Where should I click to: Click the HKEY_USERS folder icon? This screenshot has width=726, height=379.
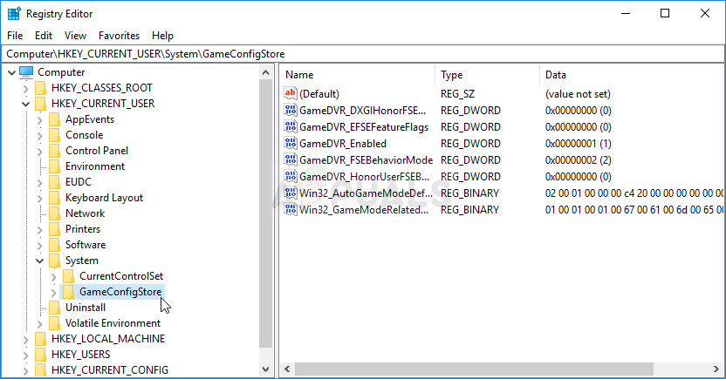[41, 355]
